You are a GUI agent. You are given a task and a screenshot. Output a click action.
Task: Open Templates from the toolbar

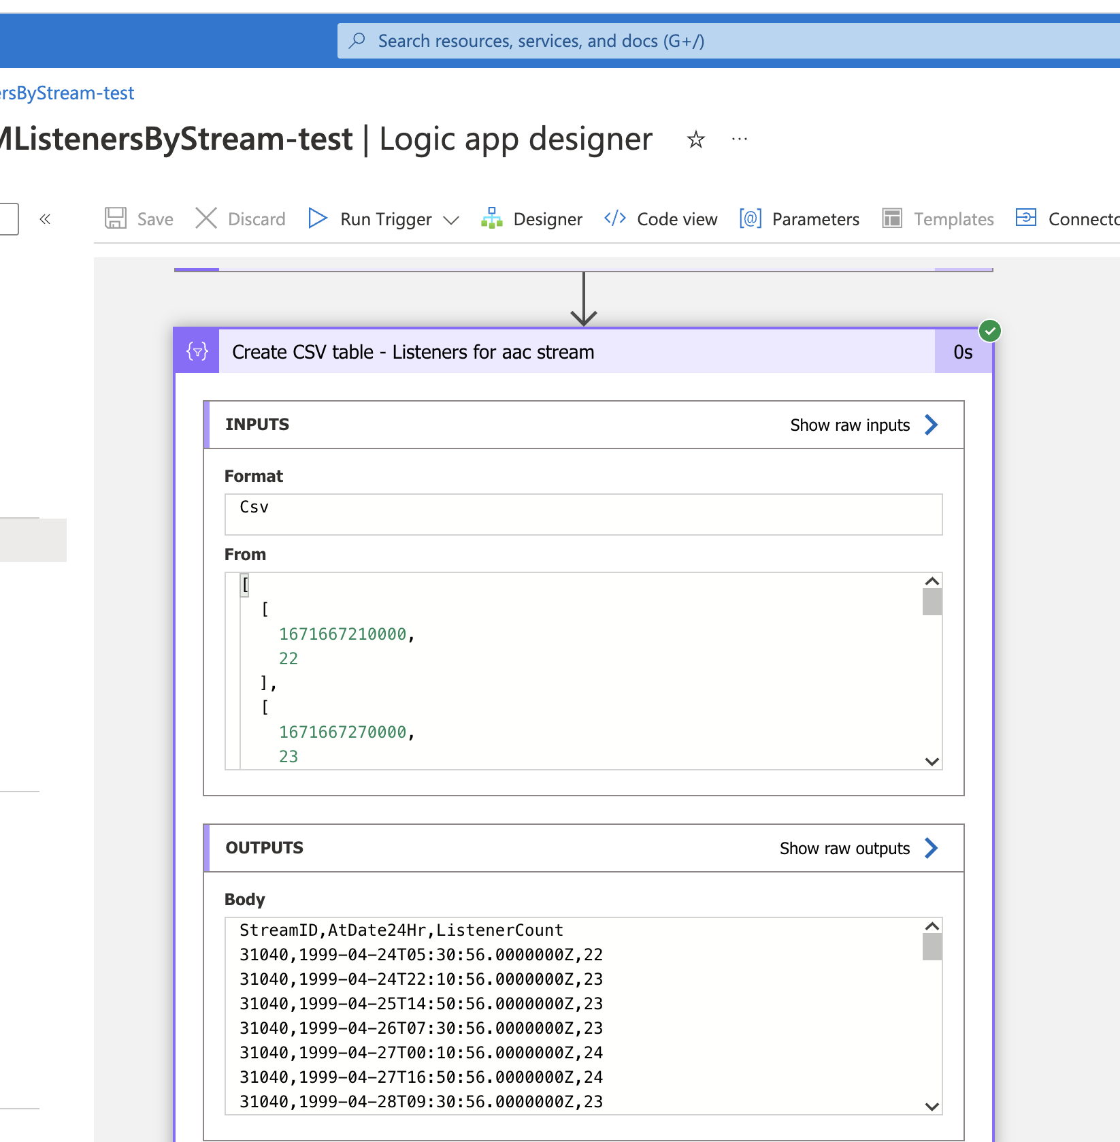pos(953,219)
